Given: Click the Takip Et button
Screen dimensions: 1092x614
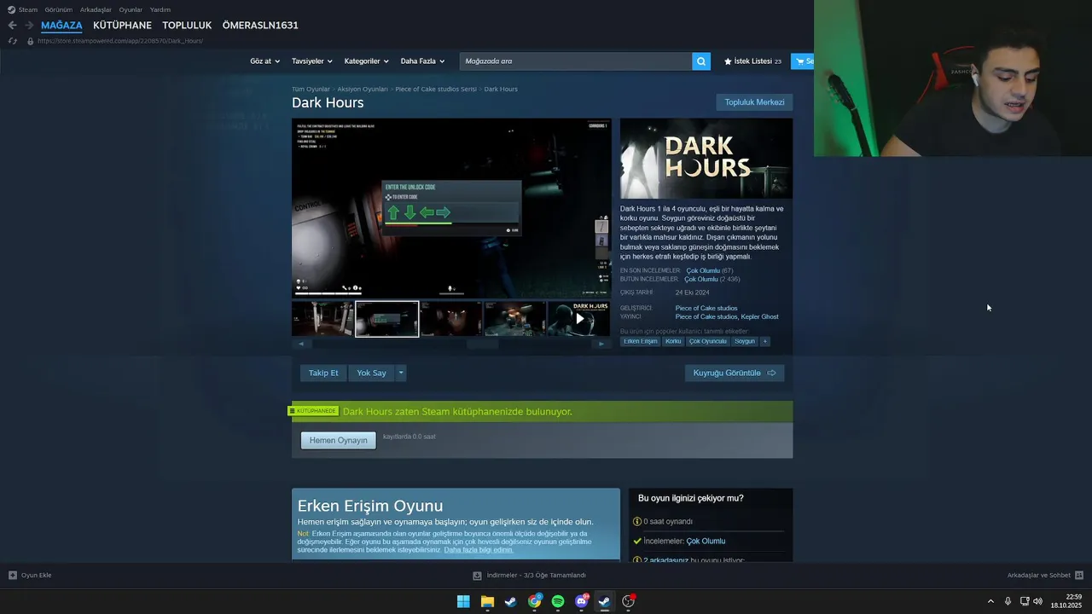Looking at the screenshot, I should pos(323,373).
